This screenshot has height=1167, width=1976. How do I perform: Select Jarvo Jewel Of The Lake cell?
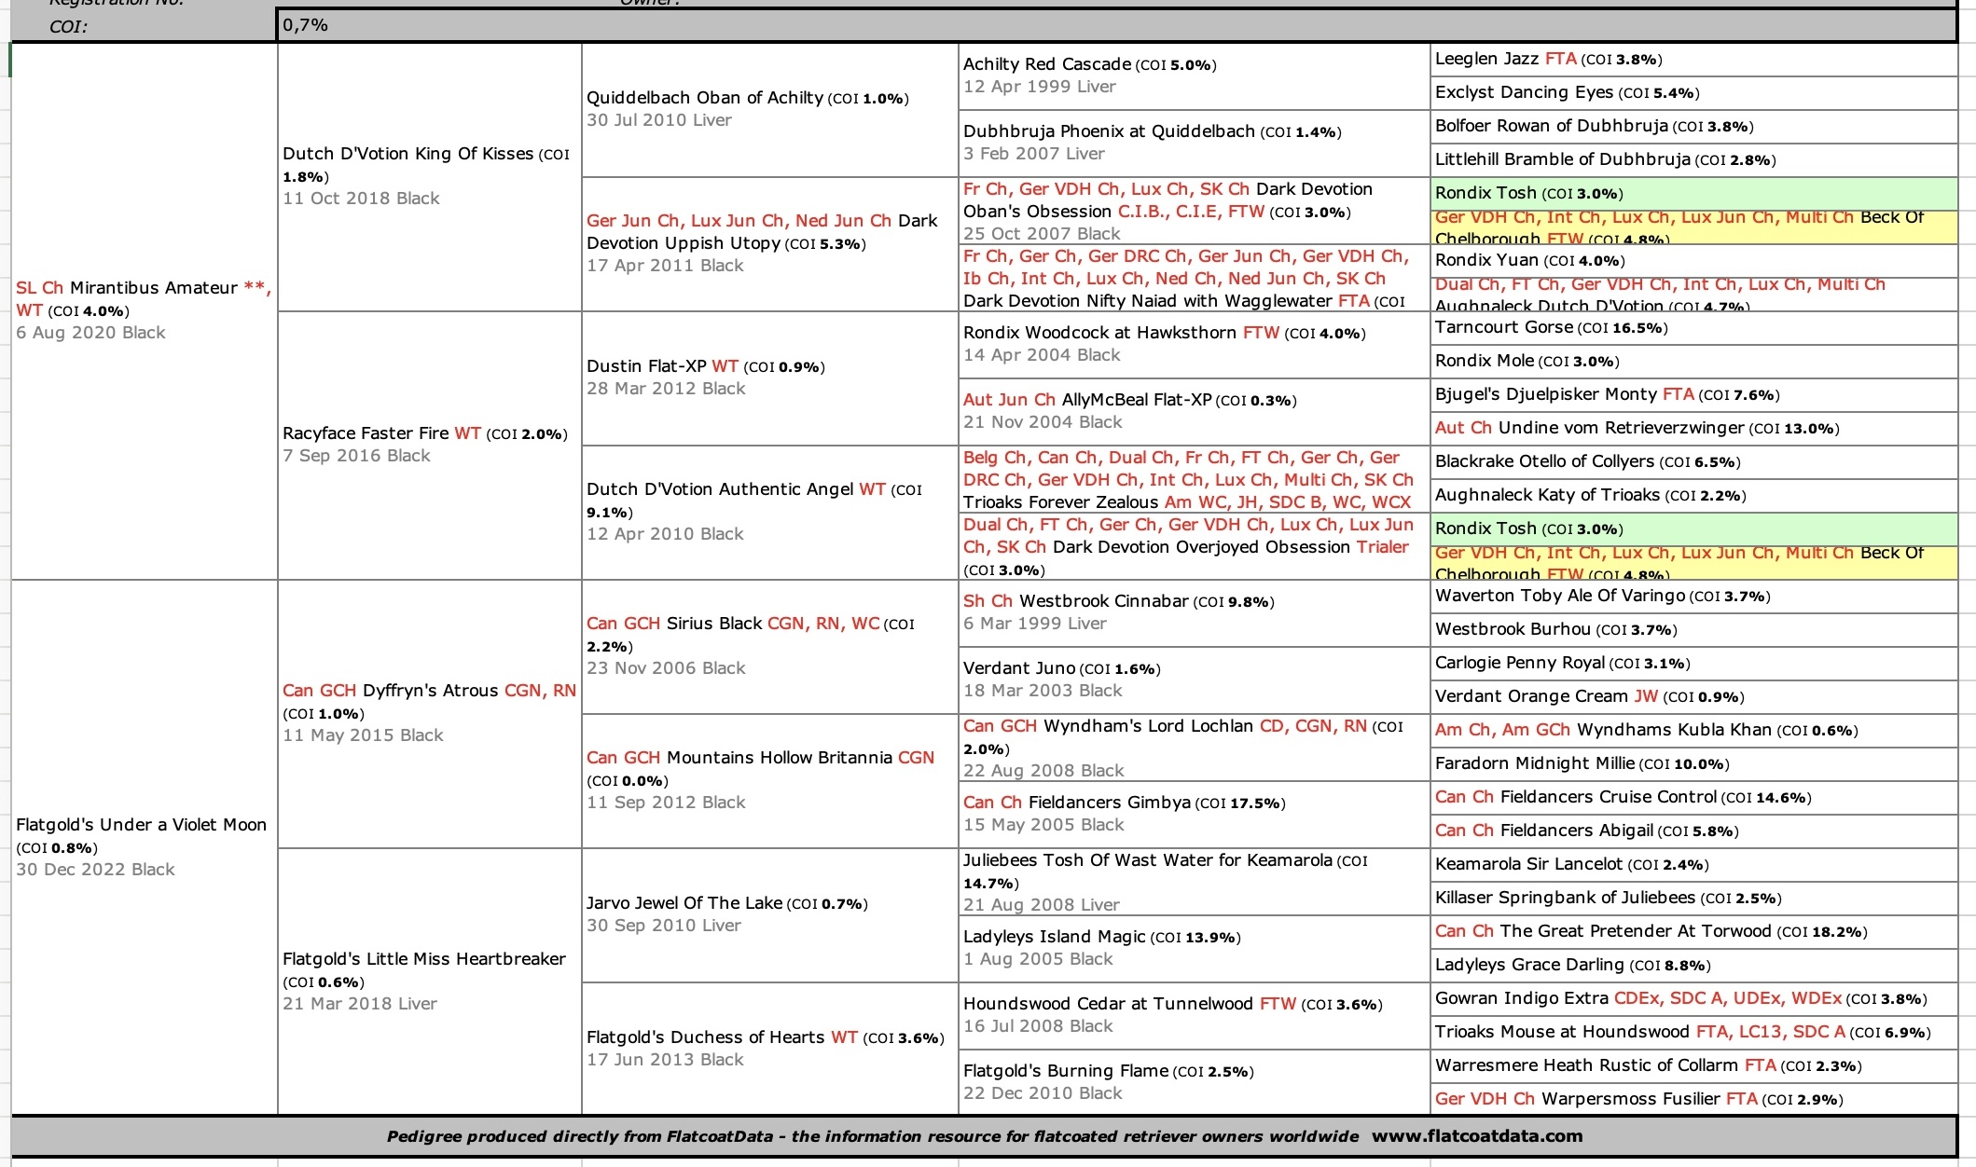point(770,915)
